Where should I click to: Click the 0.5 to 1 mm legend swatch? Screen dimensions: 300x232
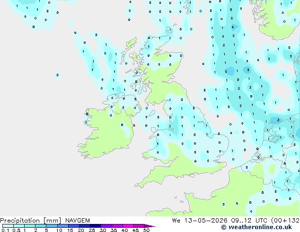tap(19, 226)
